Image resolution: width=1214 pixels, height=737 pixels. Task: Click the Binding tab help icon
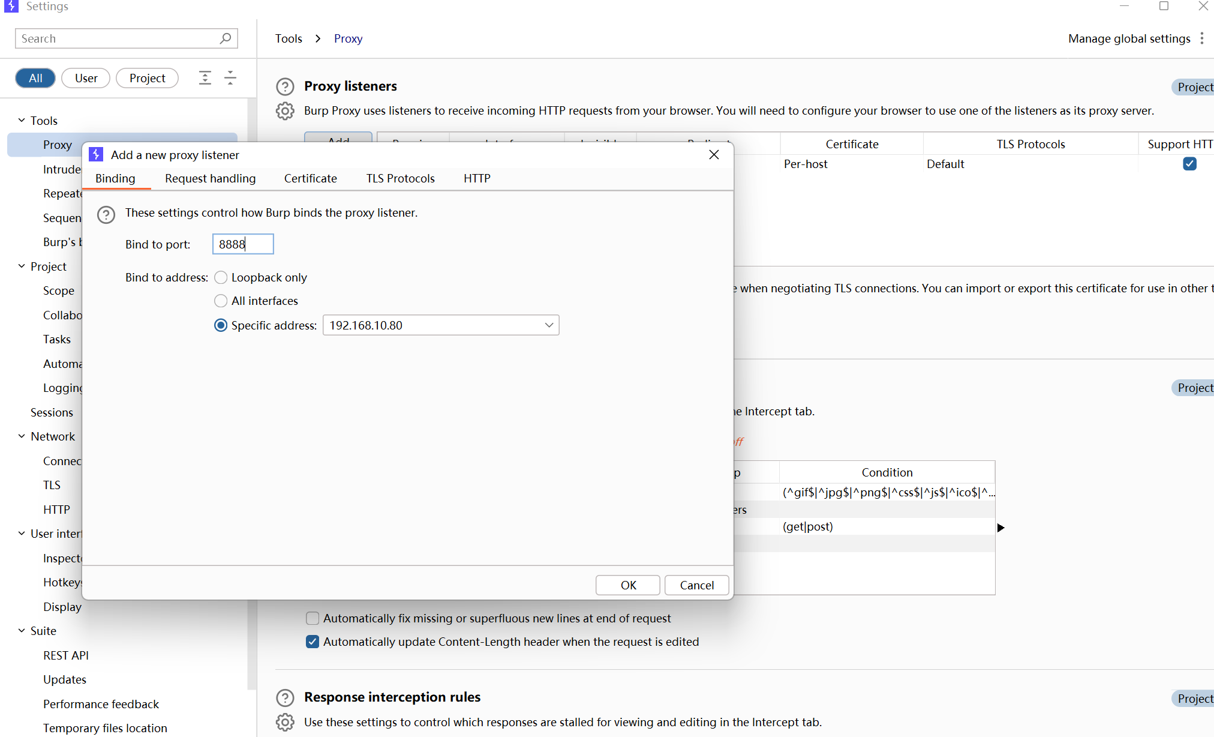(x=106, y=214)
